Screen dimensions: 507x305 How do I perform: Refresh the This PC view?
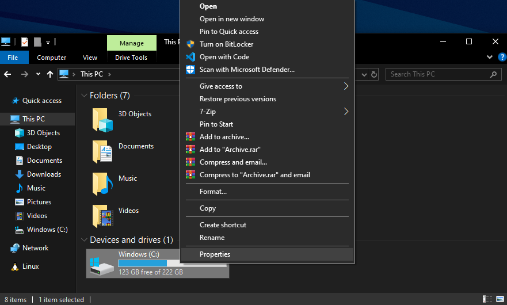click(374, 74)
